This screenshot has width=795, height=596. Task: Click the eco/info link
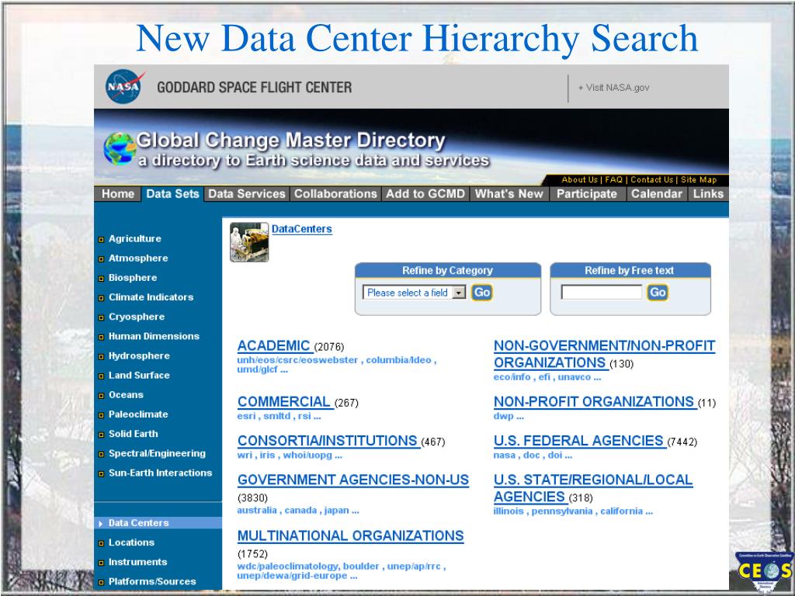512,377
